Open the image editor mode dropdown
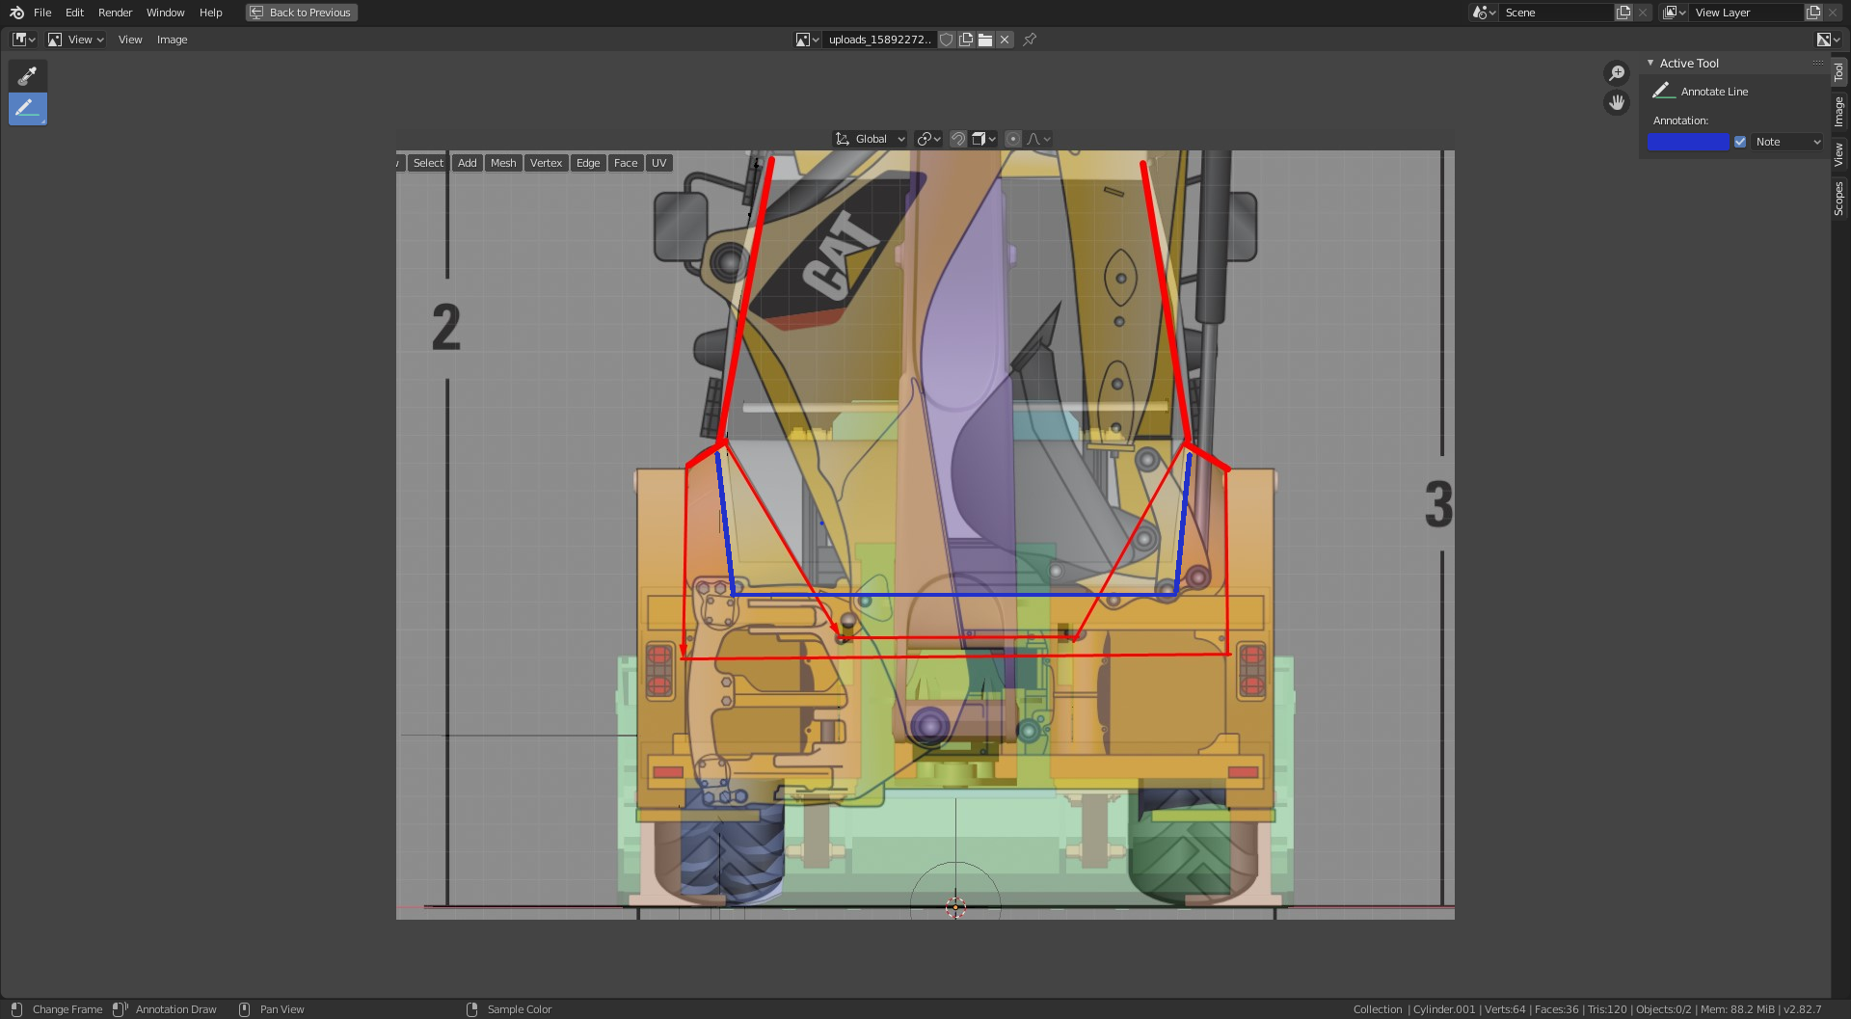1851x1019 pixels. pos(75,40)
